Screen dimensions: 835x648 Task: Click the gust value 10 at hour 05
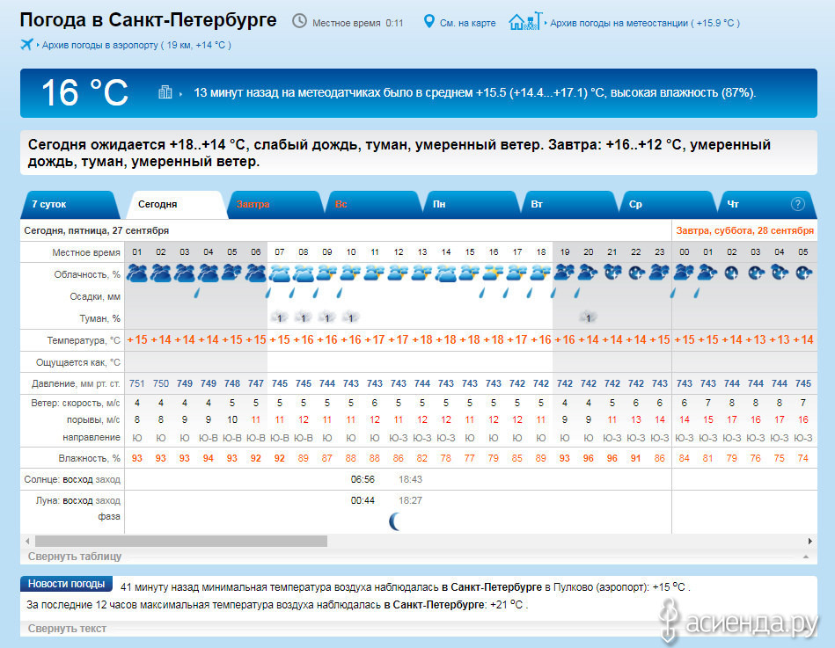pos(232,419)
